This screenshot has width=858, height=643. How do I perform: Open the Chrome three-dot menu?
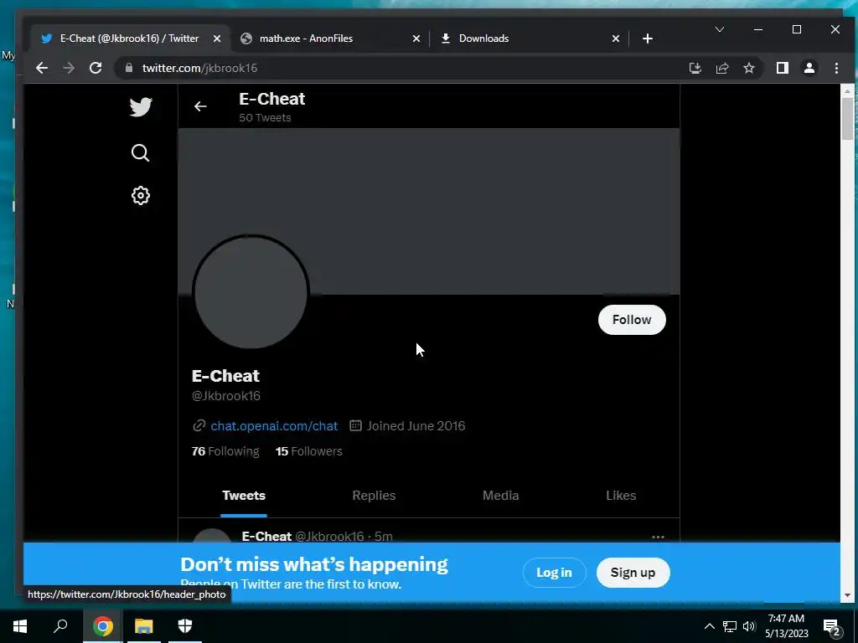point(837,68)
